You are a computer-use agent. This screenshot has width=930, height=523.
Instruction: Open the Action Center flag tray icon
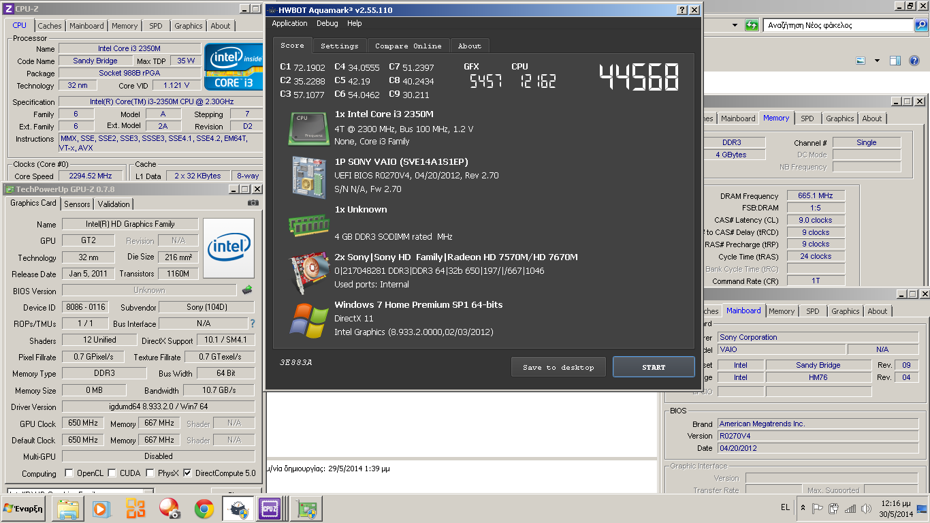click(818, 509)
